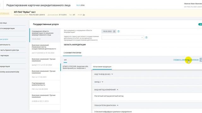Image resolution: width=202 pixels, height=113 pixels.
Task: Select the ИЛ tab
Action: click(65, 60)
